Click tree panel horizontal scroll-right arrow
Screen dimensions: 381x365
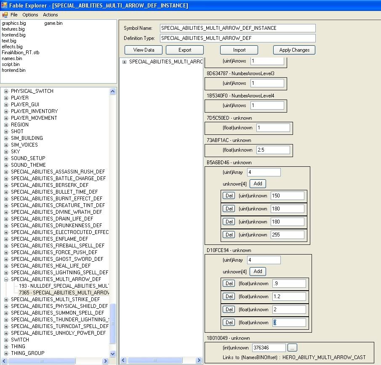tap(105, 361)
